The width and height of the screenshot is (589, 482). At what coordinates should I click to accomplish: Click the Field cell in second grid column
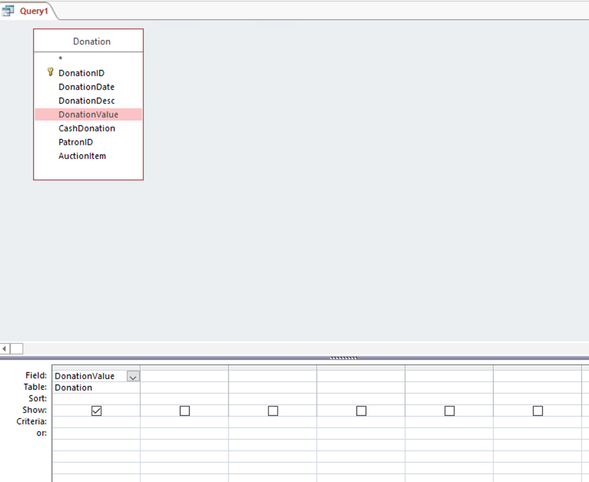[x=185, y=376]
